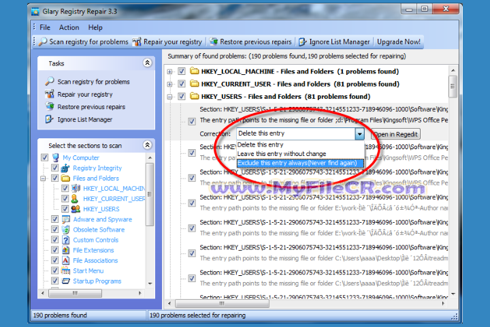Uncheck the File Extensions checkbox
490x327 pixels.
pyautogui.click(x=55, y=250)
